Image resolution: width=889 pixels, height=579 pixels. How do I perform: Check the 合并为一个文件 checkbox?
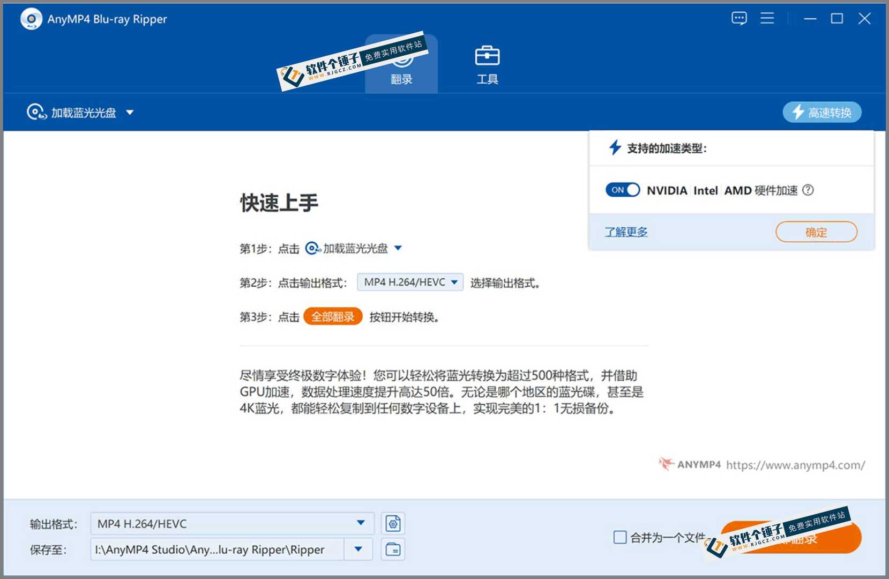tap(619, 537)
